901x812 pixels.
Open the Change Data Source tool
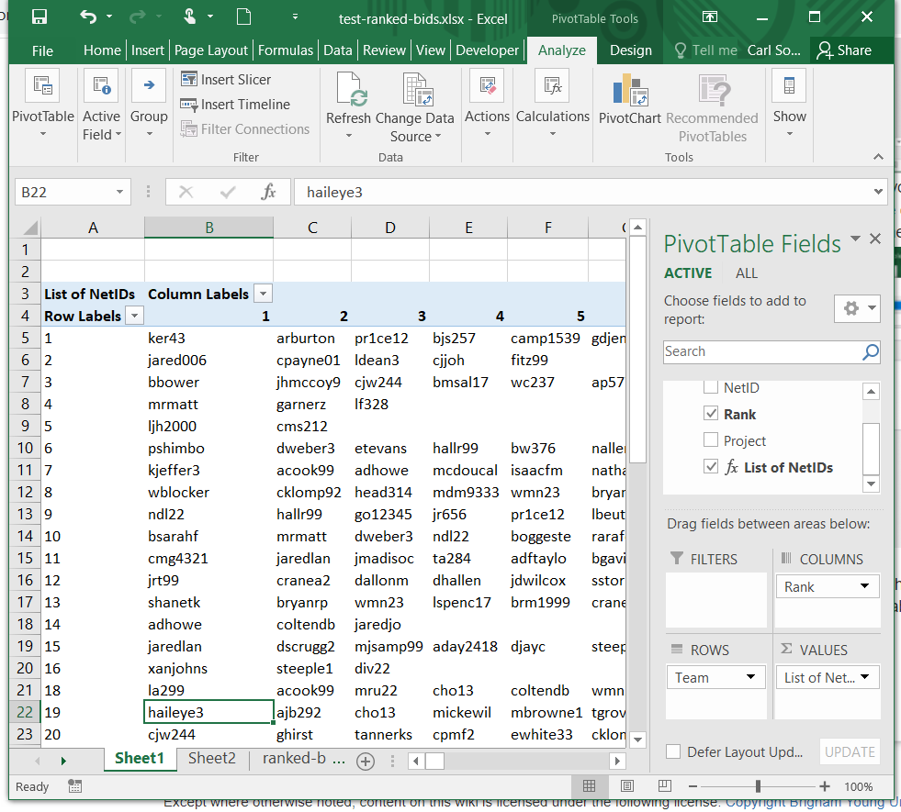click(416, 91)
